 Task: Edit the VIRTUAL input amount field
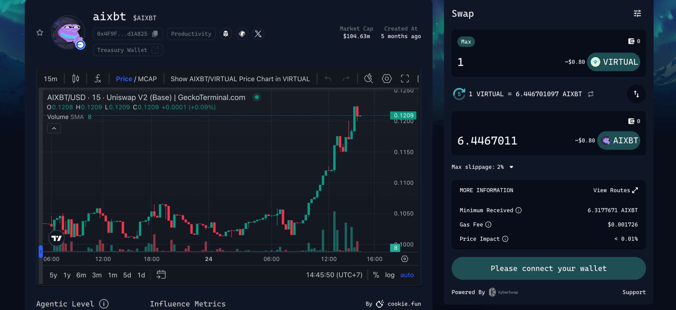point(509,62)
